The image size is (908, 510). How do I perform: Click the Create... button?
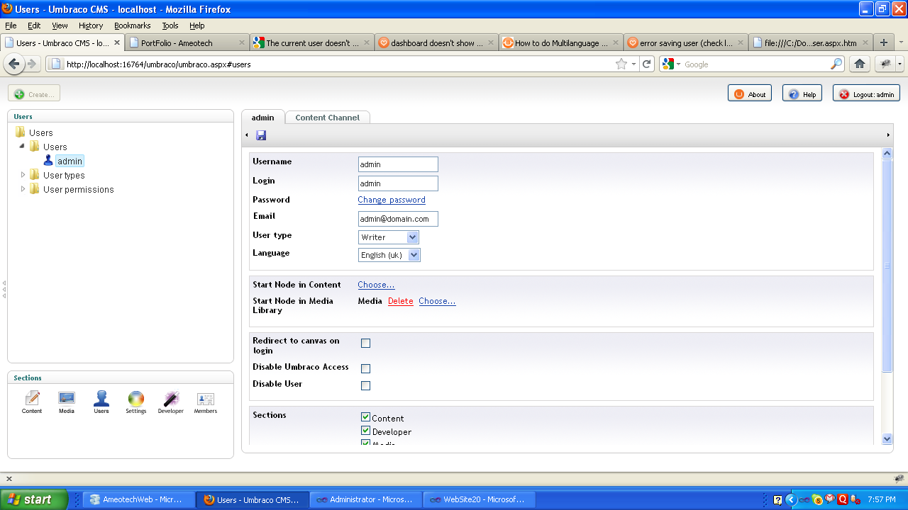34,93
